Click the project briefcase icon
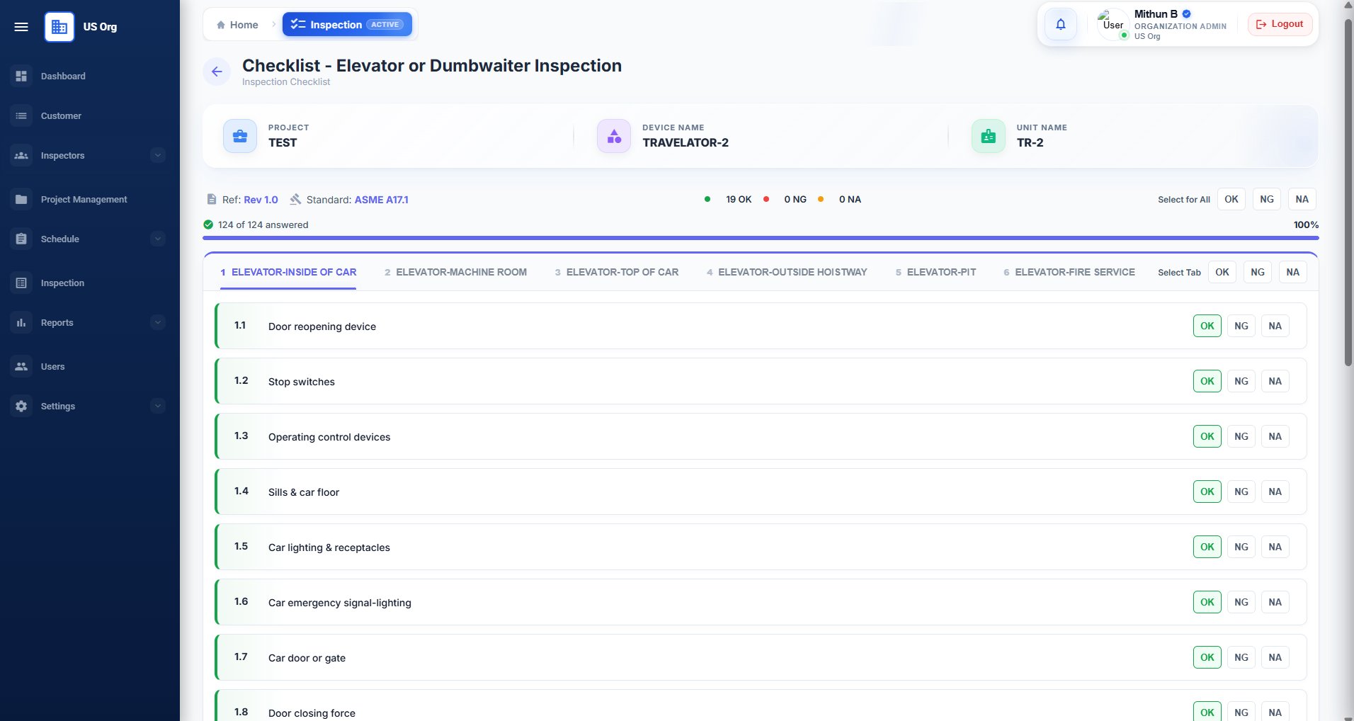Screen dimensions: 1354x721 (240, 136)
